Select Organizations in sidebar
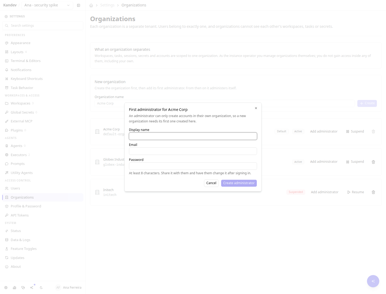The height and width of the screenshot is (294, 386). point(43,198)
